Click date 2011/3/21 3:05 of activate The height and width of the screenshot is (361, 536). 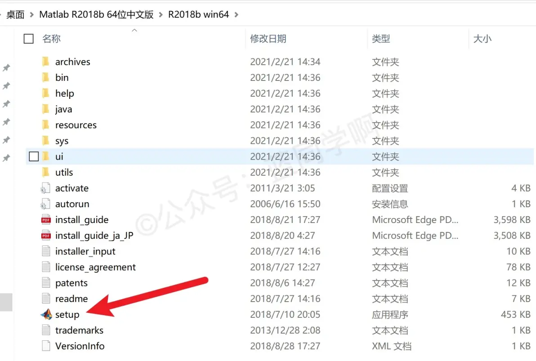pyautogui.click(x=282, y=188)
